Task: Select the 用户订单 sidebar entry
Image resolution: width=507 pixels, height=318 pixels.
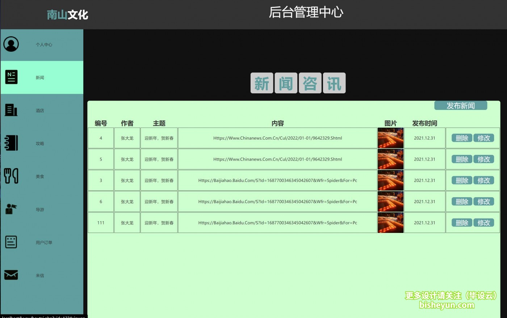Action: (x=43, y=242)
